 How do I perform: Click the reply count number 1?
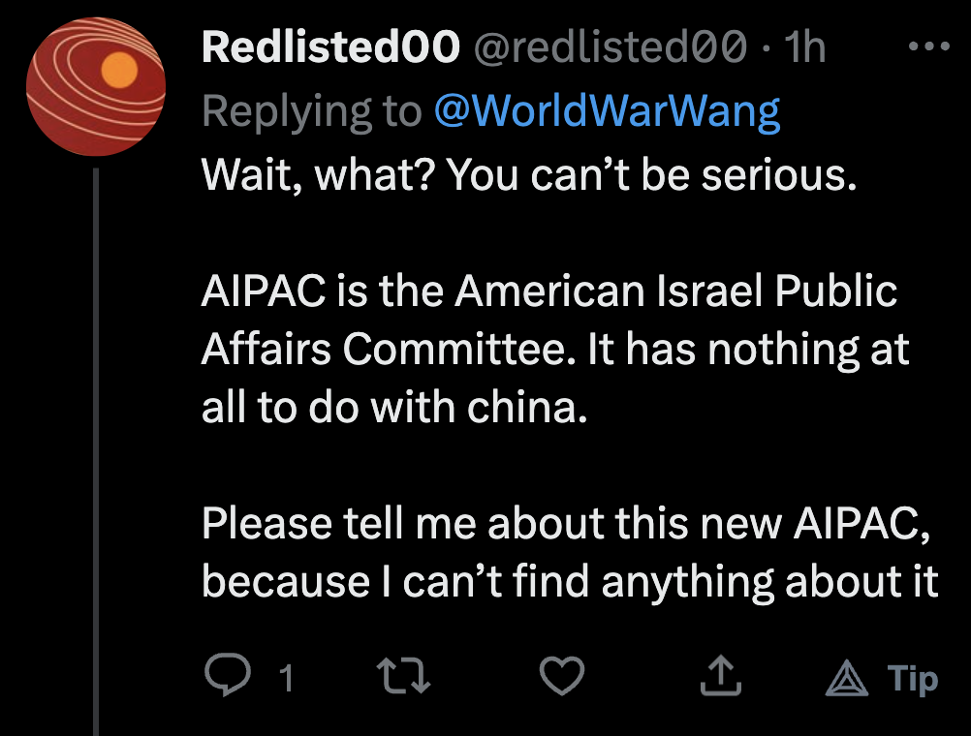coord(286,679)
